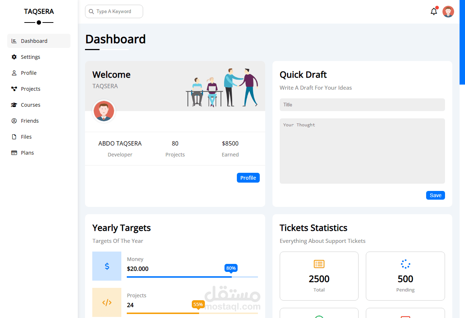This screenshot has width=465, height=318.
Task: Click the ABDO TAQSERA name text
Action: click(120, 143)
